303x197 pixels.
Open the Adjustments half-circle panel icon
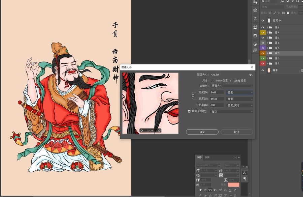coord(255,44)
